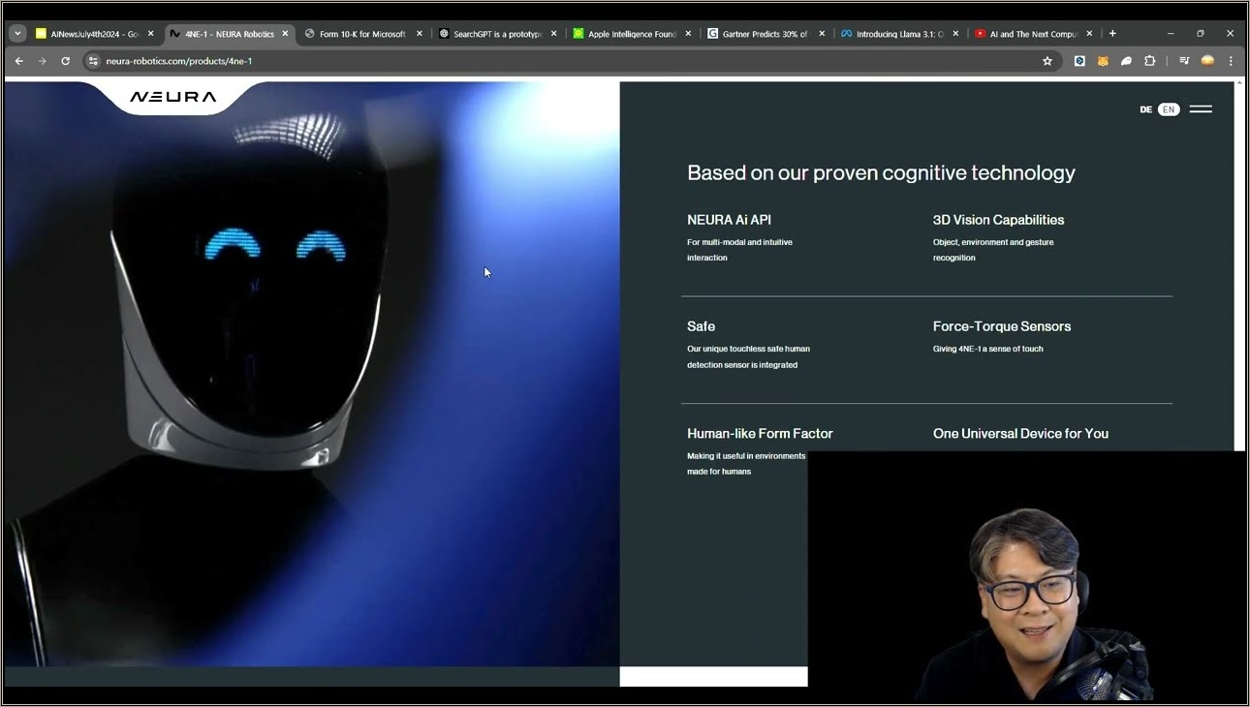1250x707 pixels.
Task: Open the white leaf-shaped extension icon
Action: point(1126,61)
